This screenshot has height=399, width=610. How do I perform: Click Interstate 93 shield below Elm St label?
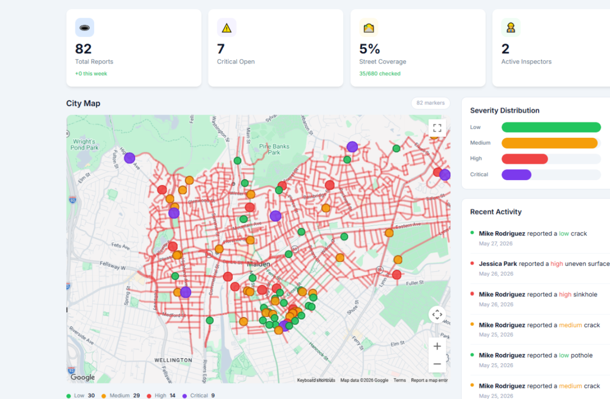tap(72, 200)
